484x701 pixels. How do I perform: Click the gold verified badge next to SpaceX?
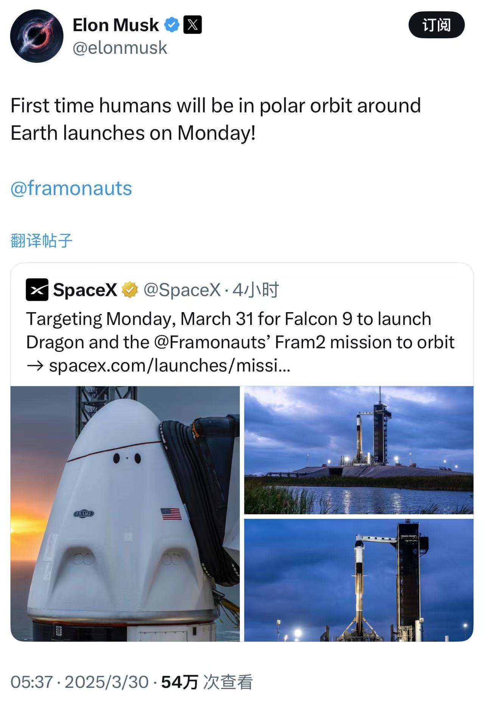tap(130, 290)
